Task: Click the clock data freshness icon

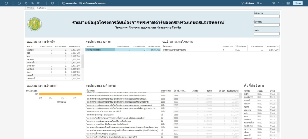Action: coord(52,3)
